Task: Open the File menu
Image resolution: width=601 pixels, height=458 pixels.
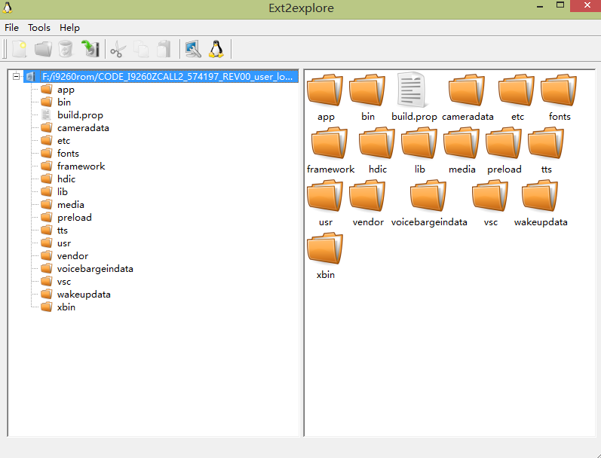Action: (x=11, y=28)
